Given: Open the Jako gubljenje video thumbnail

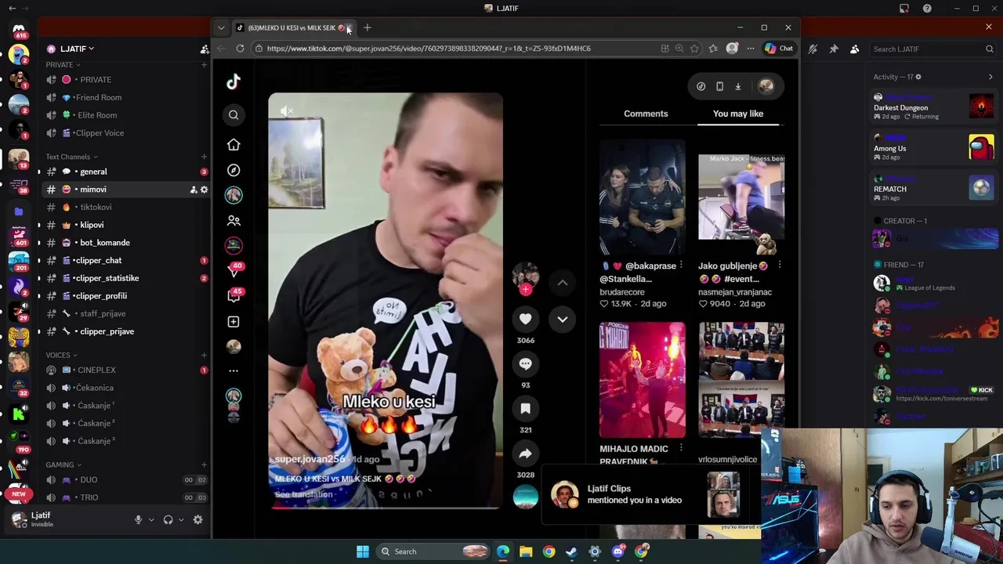Looking at the screenshot, I should (741, 198).
